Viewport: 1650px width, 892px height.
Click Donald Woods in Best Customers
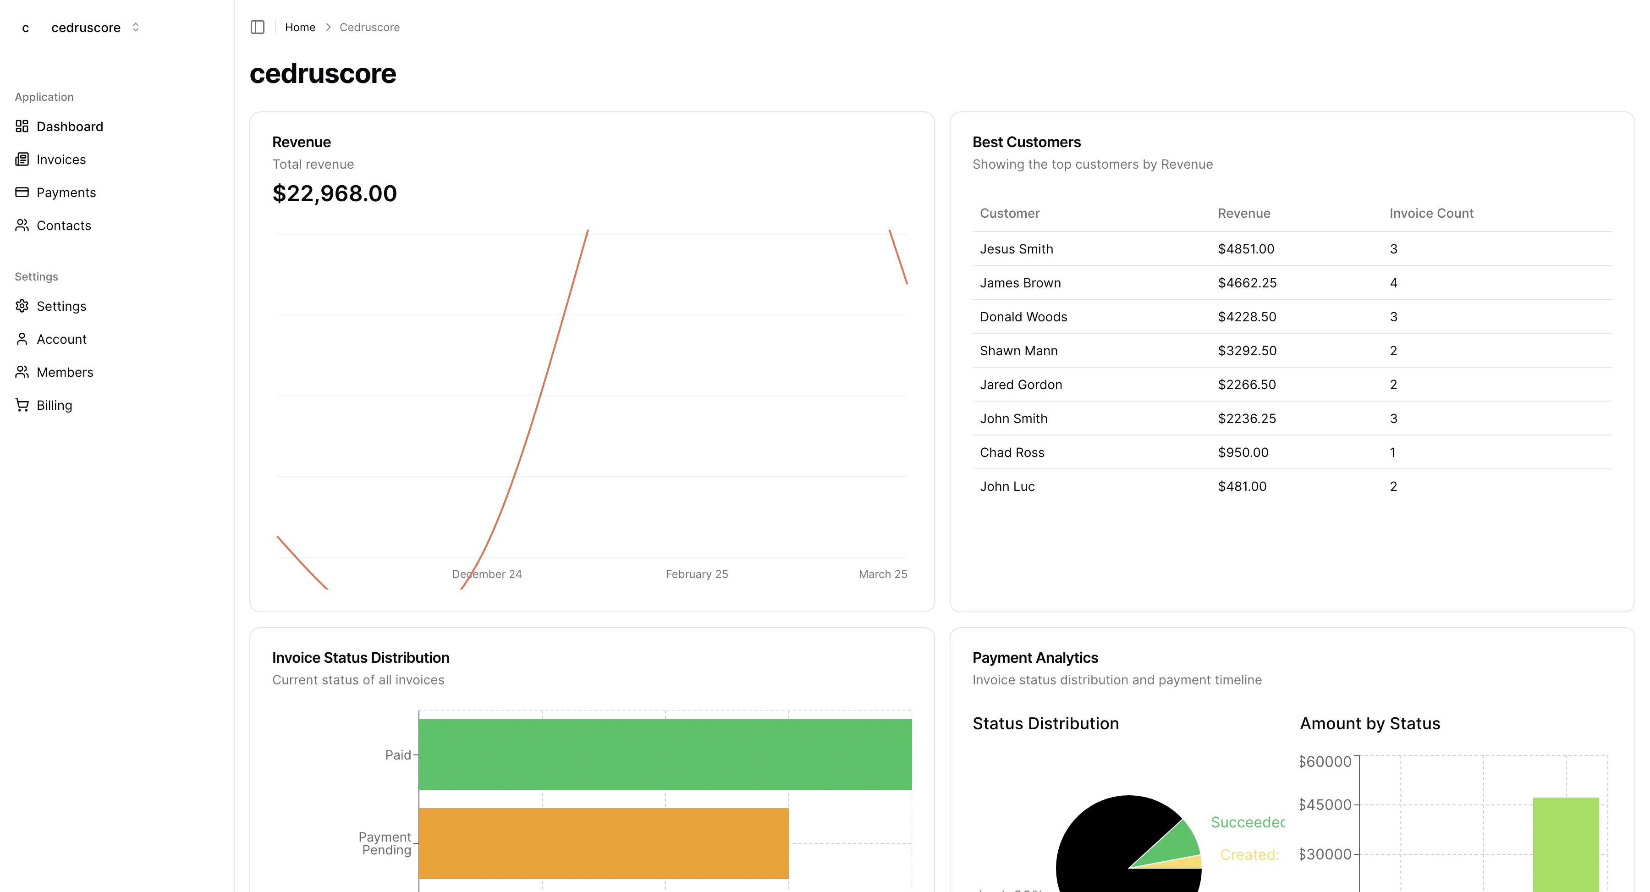tap(1023, 317)
